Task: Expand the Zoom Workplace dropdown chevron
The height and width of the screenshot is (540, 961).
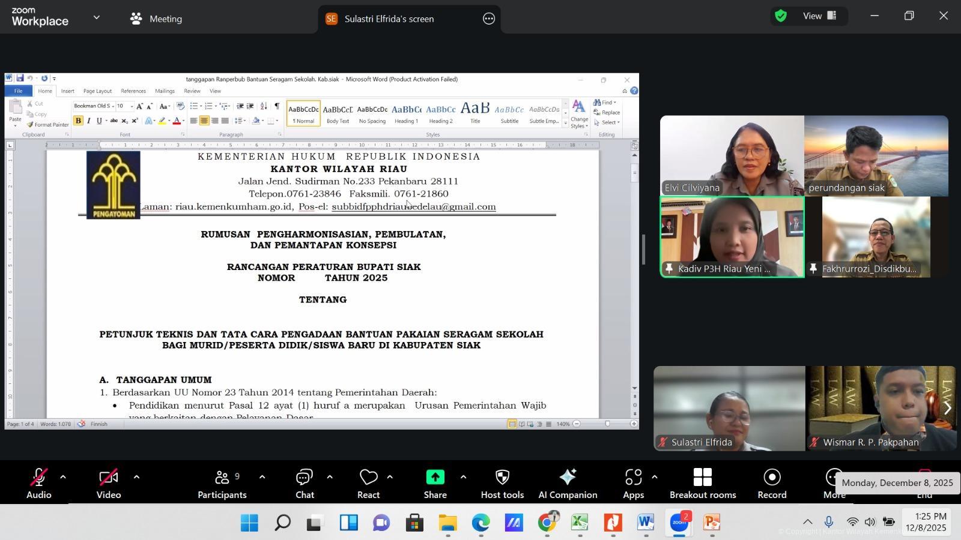Action: tap(97, 18)
